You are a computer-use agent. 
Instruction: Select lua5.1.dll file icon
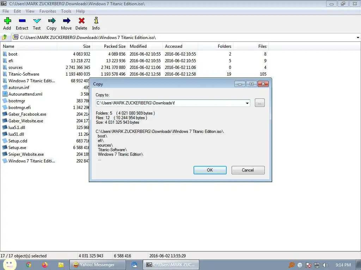pos(5,127)
